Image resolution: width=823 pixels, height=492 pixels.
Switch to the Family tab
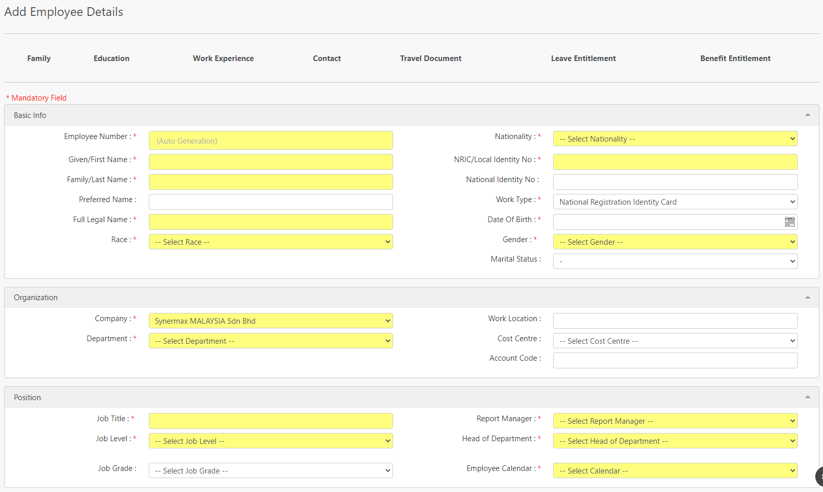tap(39, 58)
